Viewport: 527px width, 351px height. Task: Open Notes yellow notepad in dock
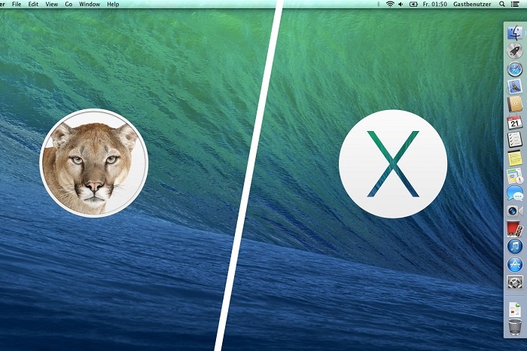(515, 158)
